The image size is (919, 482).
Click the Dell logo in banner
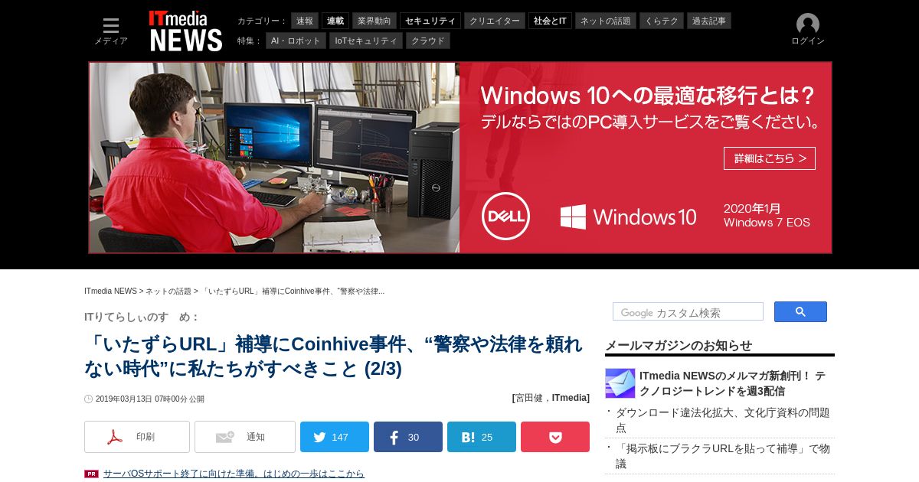pos(505,216)
